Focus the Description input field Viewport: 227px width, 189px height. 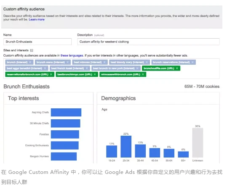click(148, 42)
